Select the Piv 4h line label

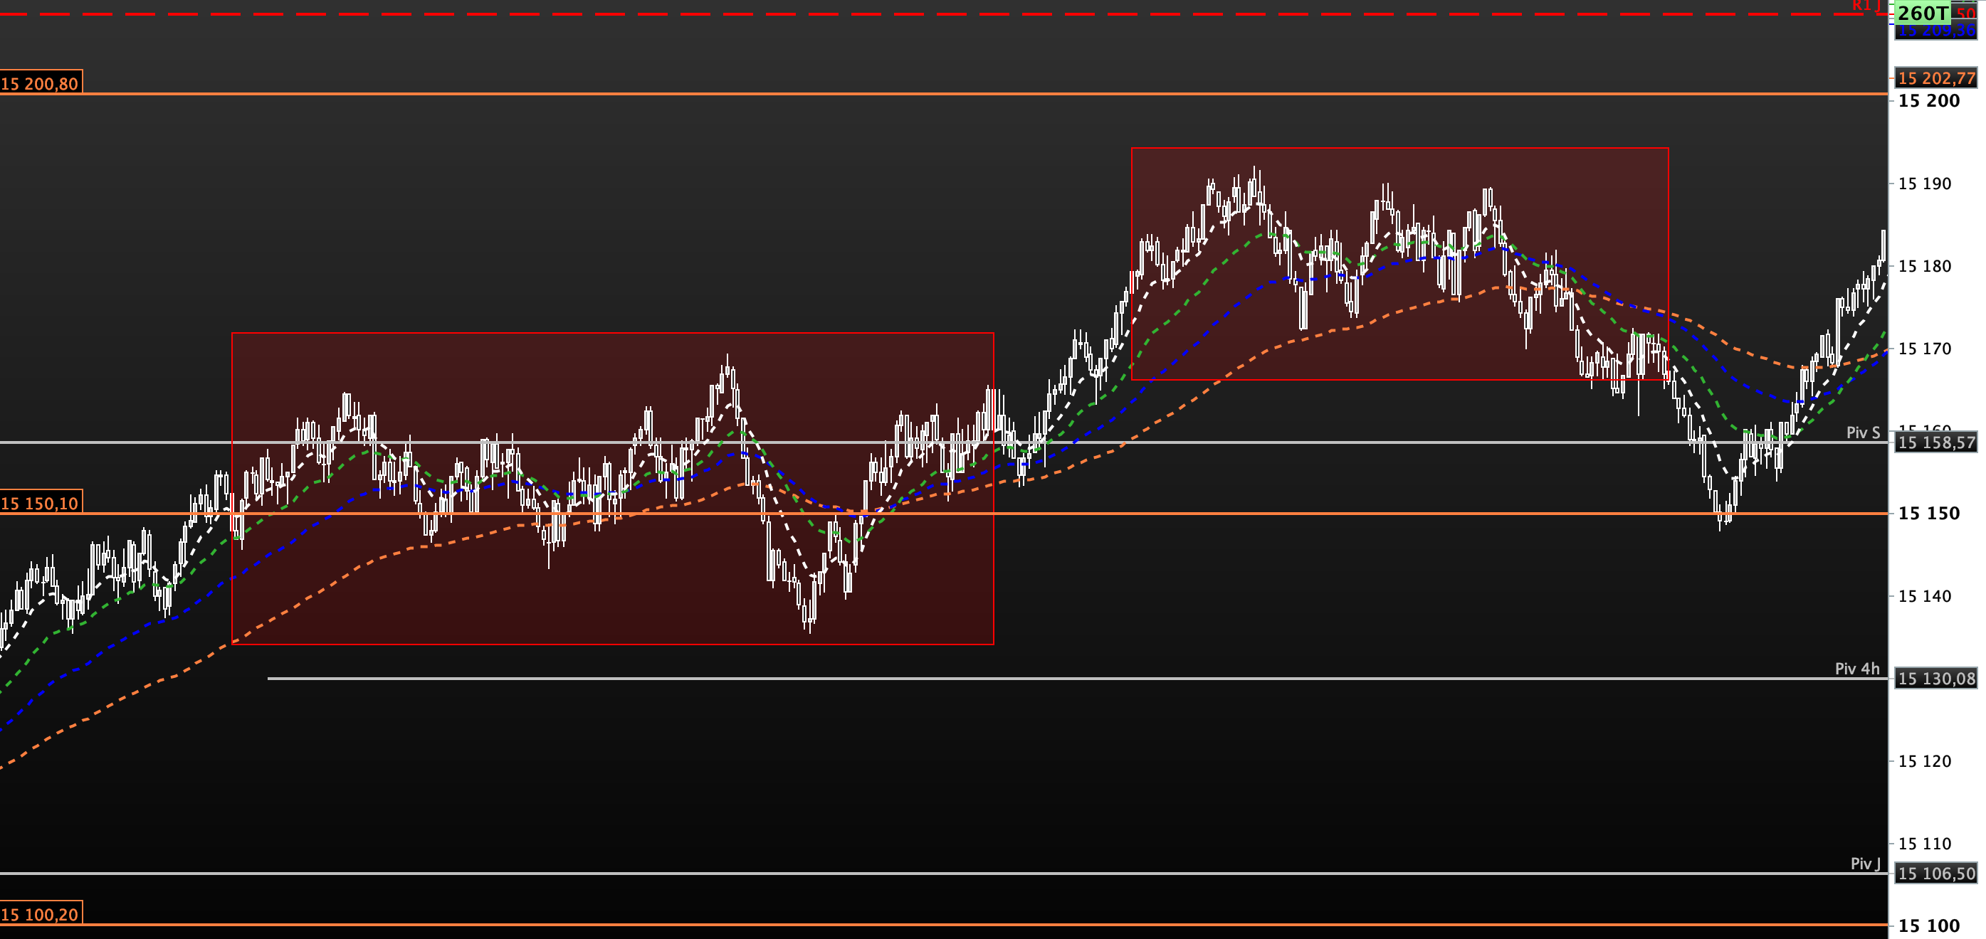tap(1856, 669)
